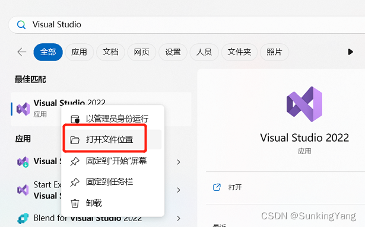Click the Blend for Visual Studio 2022 icon
Screen dimensions: 365x227
click(23, 218)
